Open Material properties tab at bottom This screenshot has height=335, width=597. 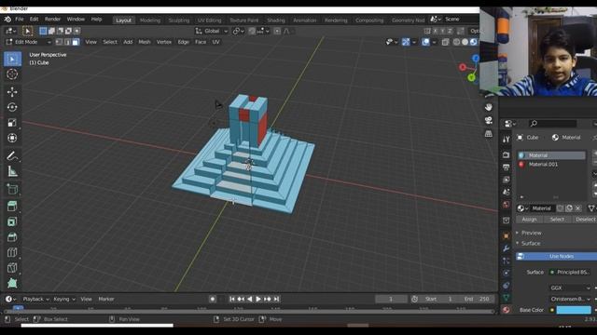point(506,310)
